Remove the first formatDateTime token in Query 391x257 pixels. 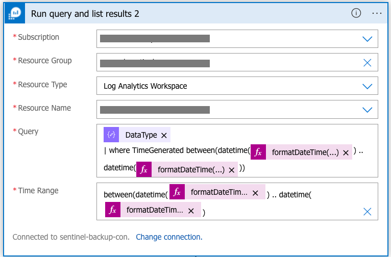pyautogui.click(x=346, y=152)
